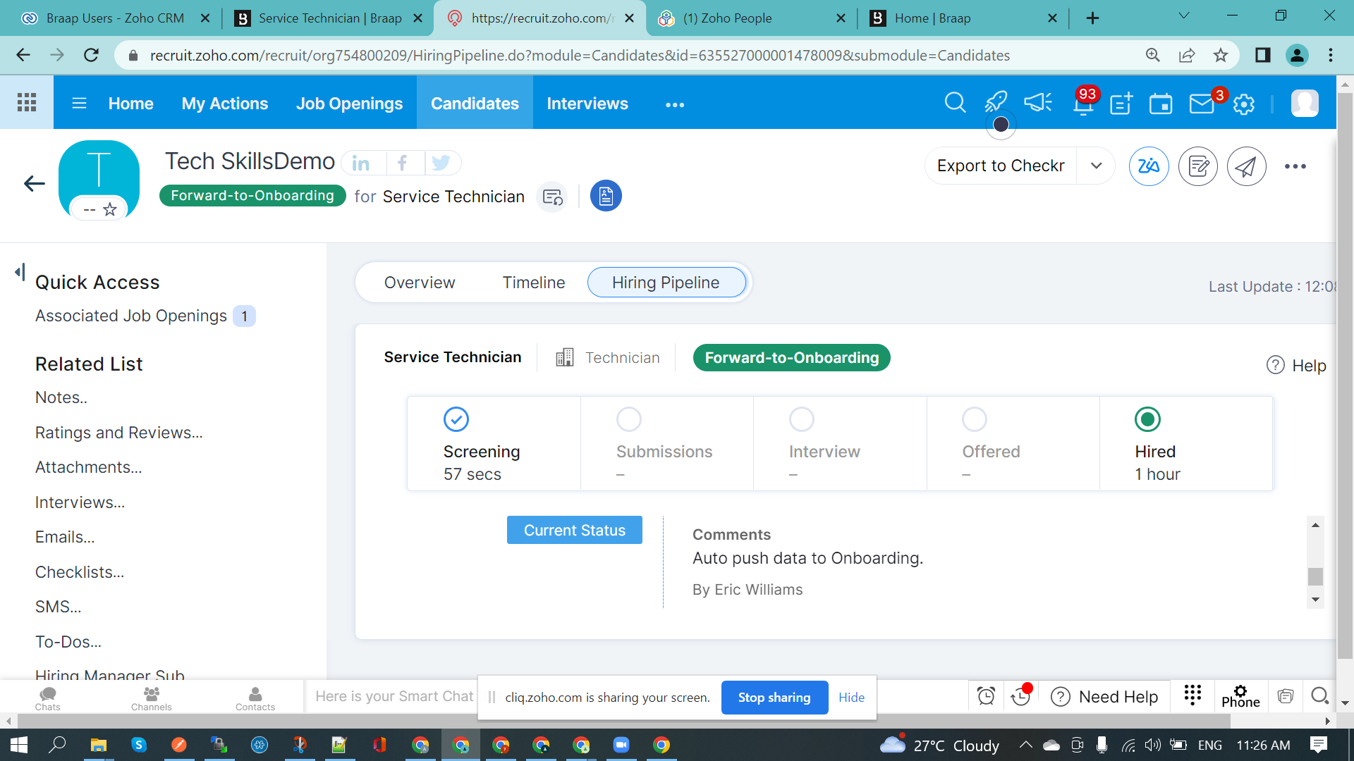Image resolution: width=1354 pixels, height=761 pixels.
Task: Click the comments panel scrollbar down arrow
Action: tap(1315, 600)
